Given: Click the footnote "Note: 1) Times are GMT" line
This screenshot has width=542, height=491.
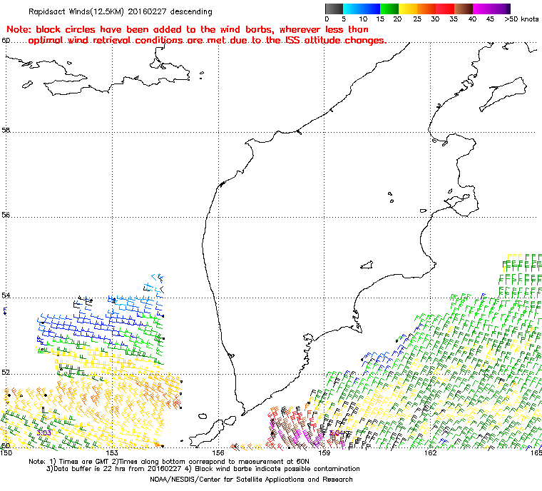Looking at the screenshot, I should (x=169, y=461).
